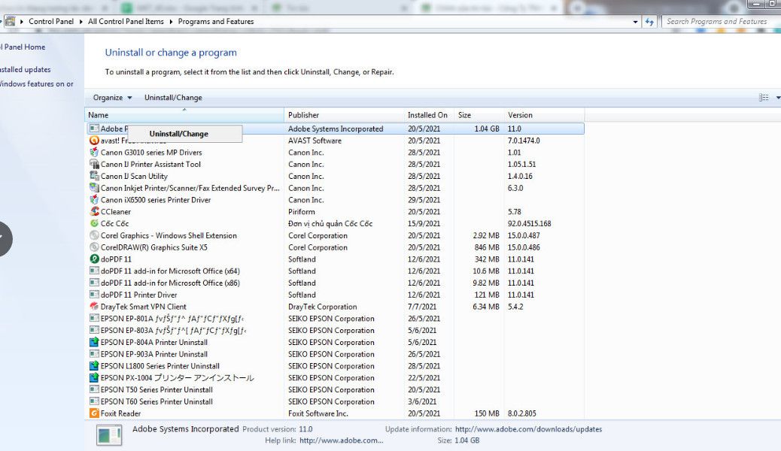This screenshot has width=781, height=451.
Task: Sort programs by Version column
Action: pyautogui.click(x=545, y=115)
